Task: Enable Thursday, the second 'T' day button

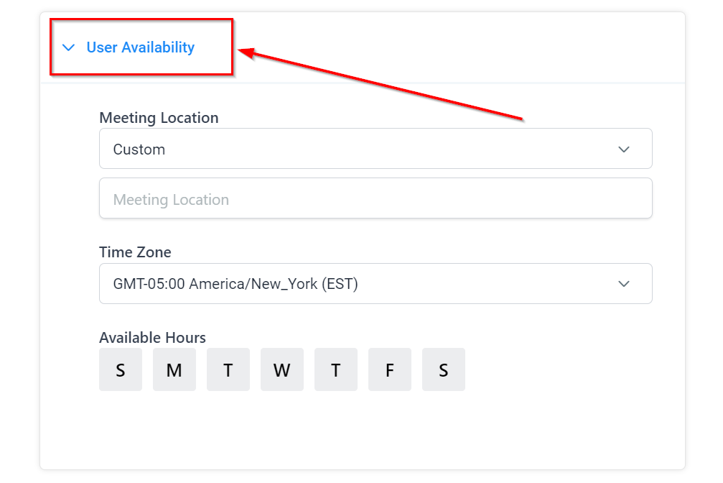Action: pyautogui.click(x=336, y=369)
